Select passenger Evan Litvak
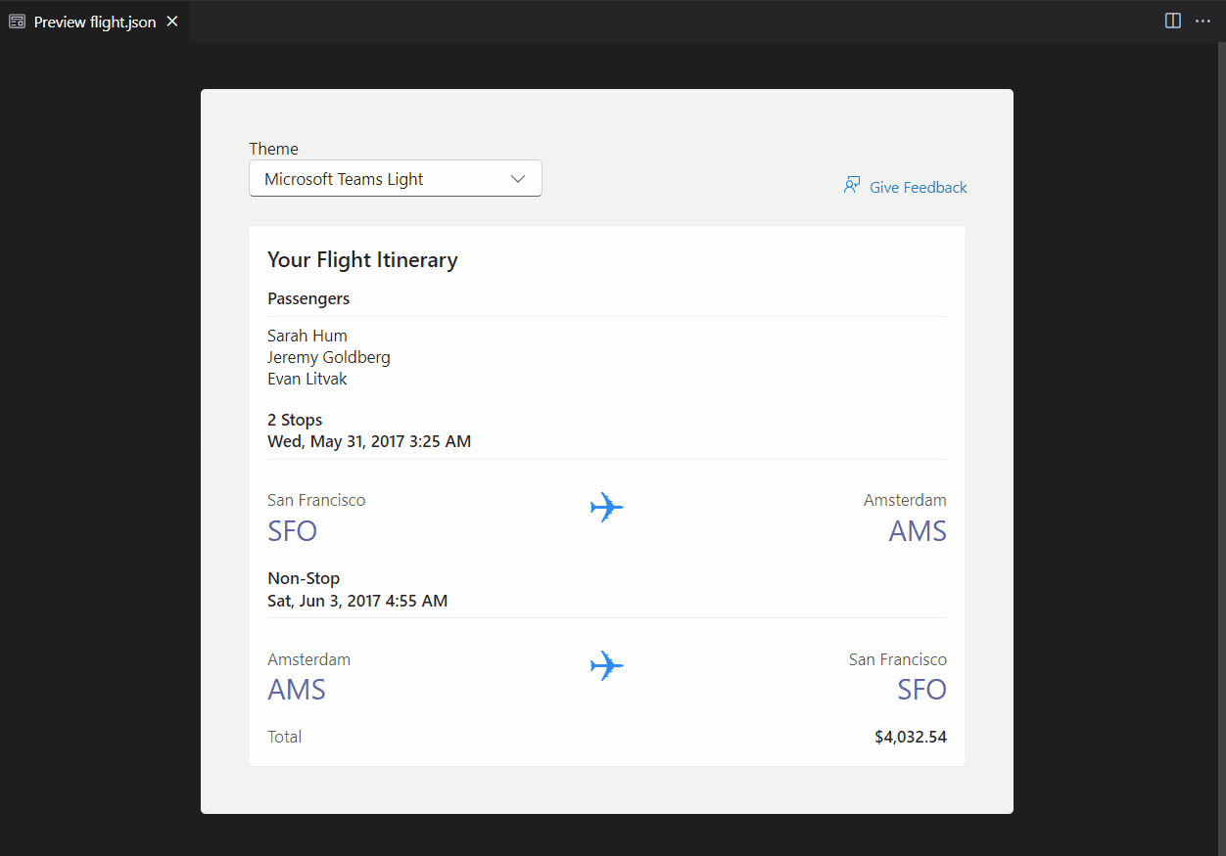 (x=307, y=379)
